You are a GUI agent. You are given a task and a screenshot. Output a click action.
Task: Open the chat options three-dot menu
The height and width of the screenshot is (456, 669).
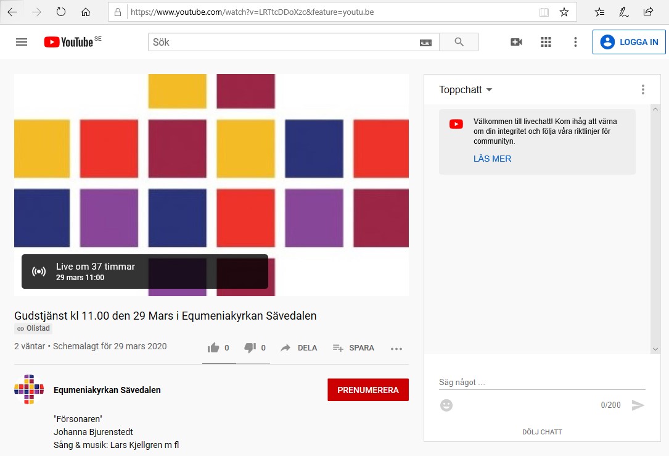tap(643, 89)
